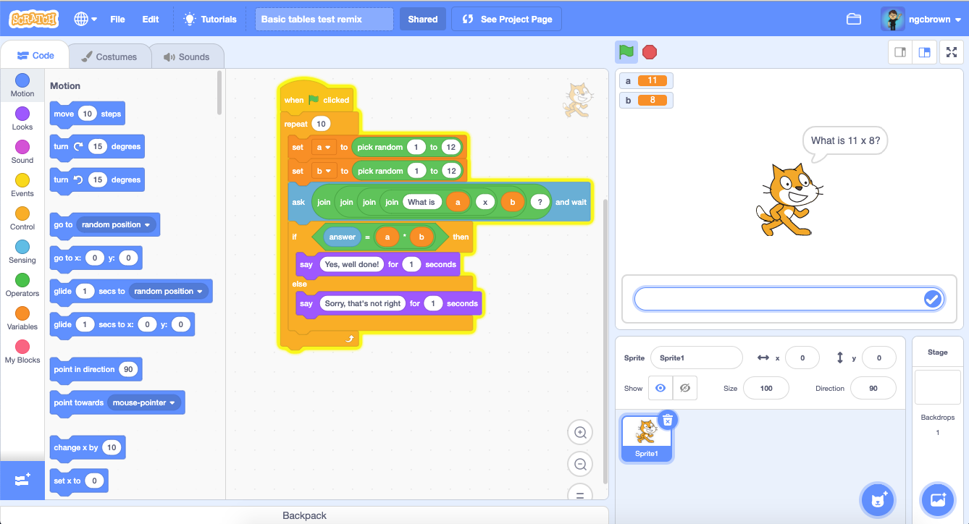Click variable a monitor on stage

point(646,80)
